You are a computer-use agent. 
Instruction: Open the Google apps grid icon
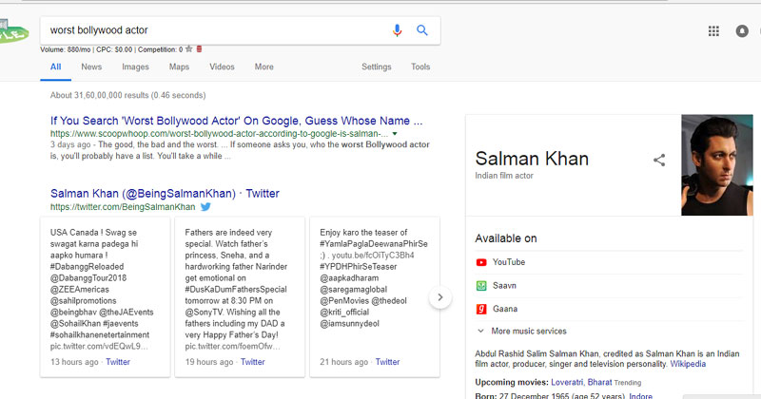(x=713, y=31)
